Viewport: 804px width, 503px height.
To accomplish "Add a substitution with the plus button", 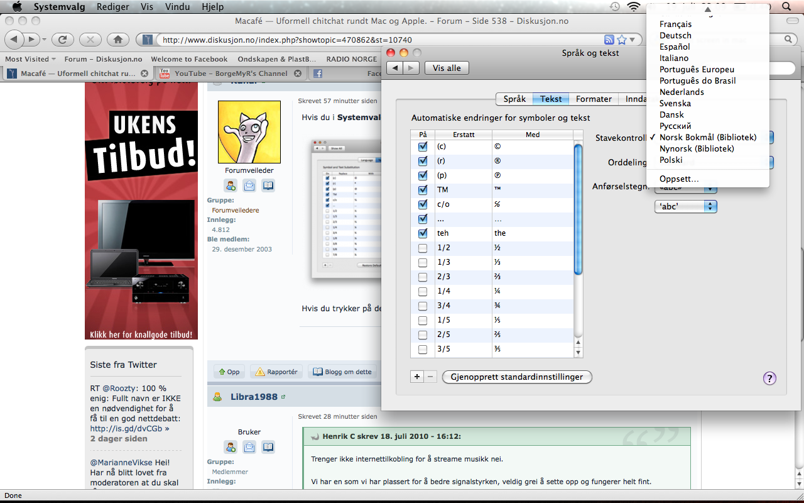I will (x=417, y=377).
